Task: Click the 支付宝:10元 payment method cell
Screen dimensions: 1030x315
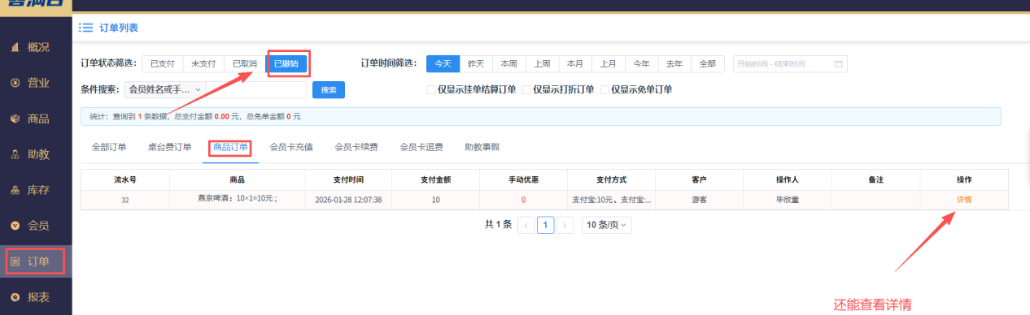Action: (611, 199)
